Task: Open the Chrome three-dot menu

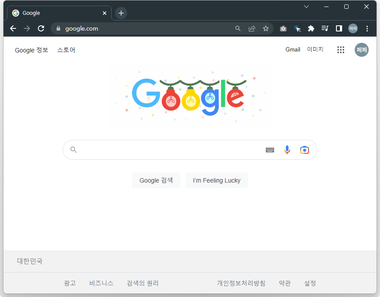Action: point(367,28)
